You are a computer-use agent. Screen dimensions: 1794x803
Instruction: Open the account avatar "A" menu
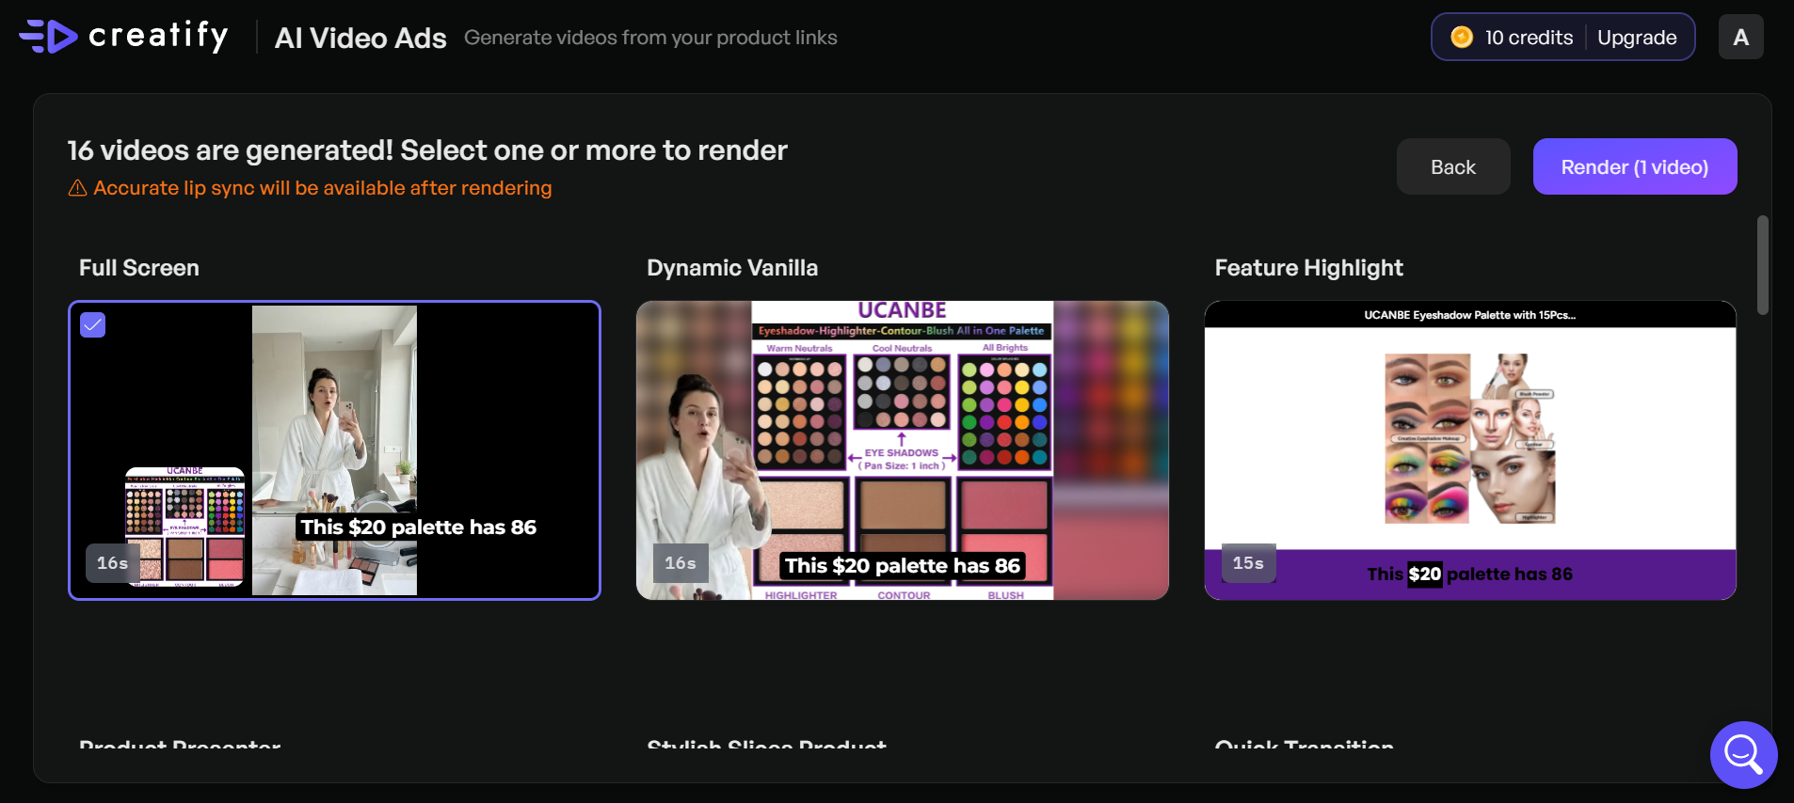1740,37
